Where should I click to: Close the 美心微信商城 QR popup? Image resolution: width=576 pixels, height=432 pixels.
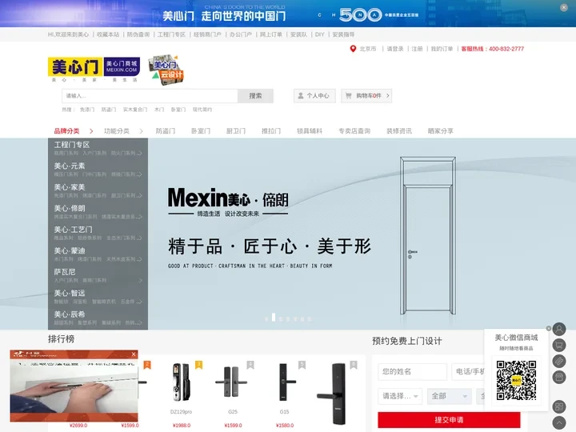pos(549,329)
